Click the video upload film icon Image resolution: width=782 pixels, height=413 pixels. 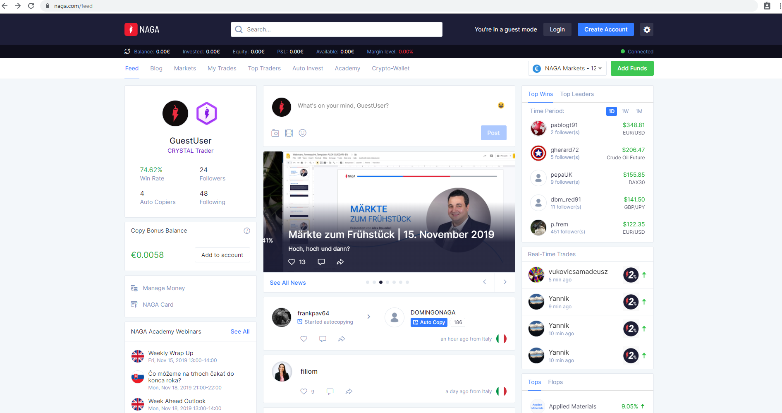[289, 133]
